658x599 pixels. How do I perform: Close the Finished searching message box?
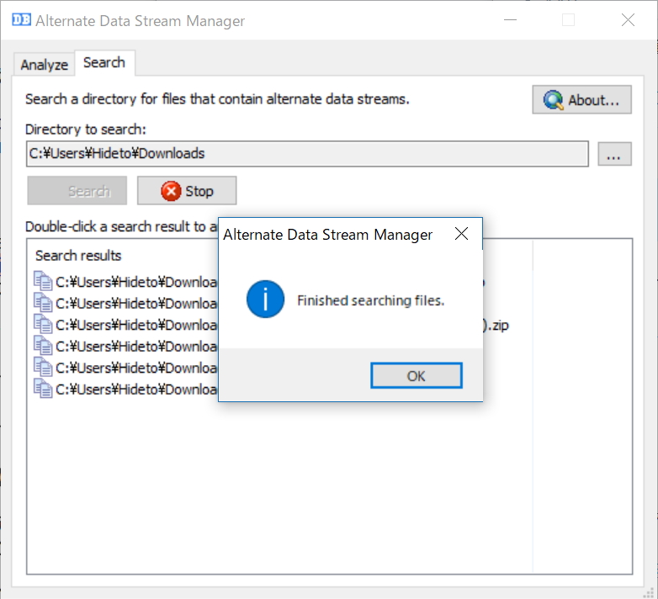coord(417,375)
